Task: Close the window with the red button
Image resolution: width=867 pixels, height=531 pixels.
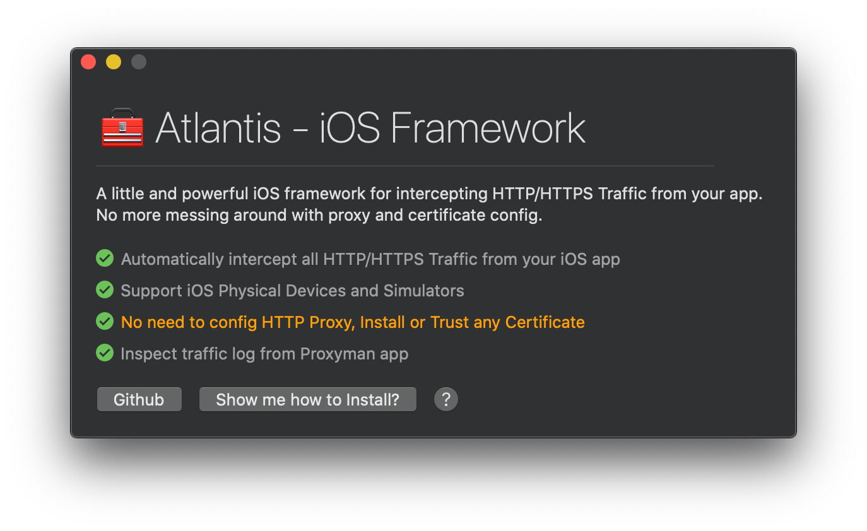Action: [88, 62]
